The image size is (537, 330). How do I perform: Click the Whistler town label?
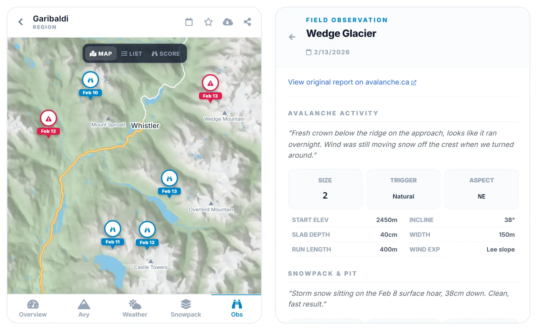(145, 126)
